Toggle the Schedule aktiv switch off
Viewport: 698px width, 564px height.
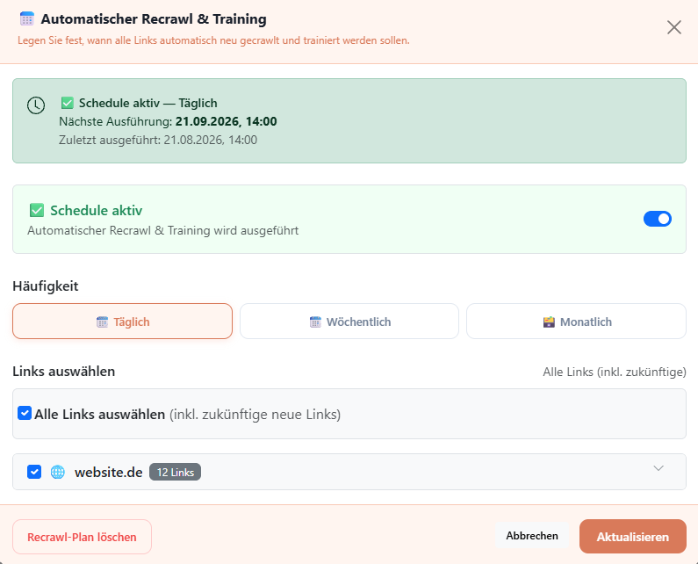click(657, 219)
